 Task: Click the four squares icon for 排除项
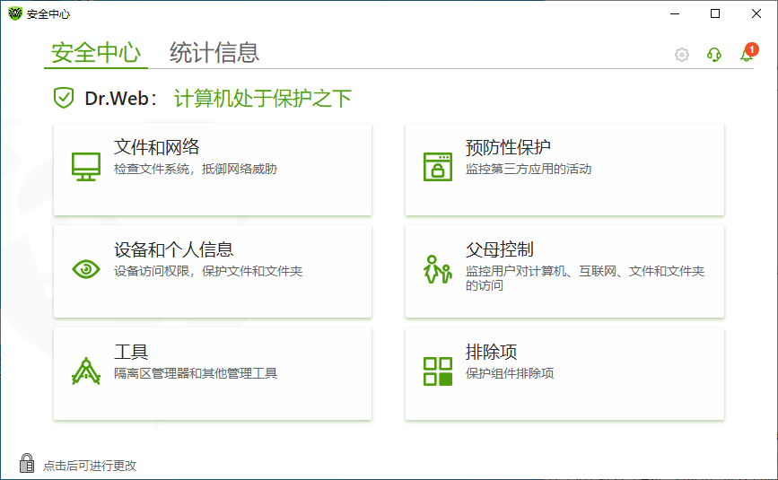[438, 371]
